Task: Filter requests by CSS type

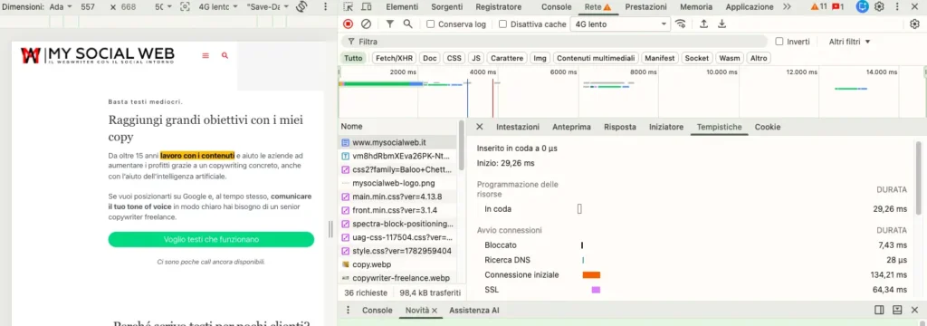Action: [x=454, y=58]
